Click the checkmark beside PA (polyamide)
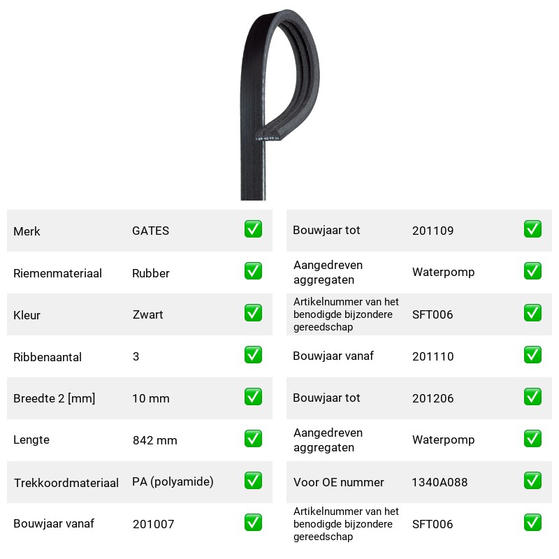Screen dimensions: 559x559 tap(253, 481)
